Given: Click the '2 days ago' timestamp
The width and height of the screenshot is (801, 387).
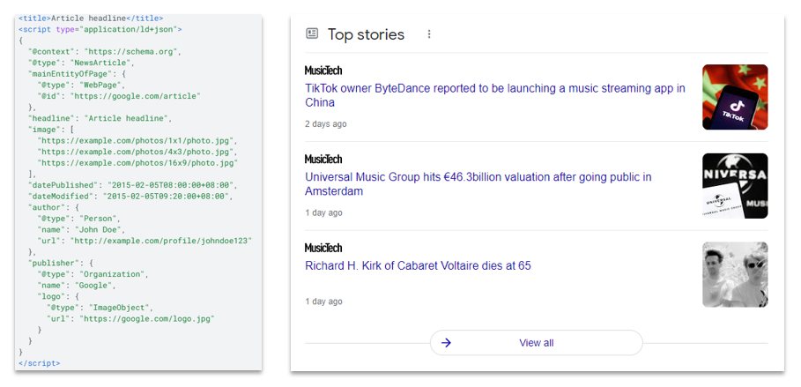Looking at the screenshot, I should coord(325,124).
